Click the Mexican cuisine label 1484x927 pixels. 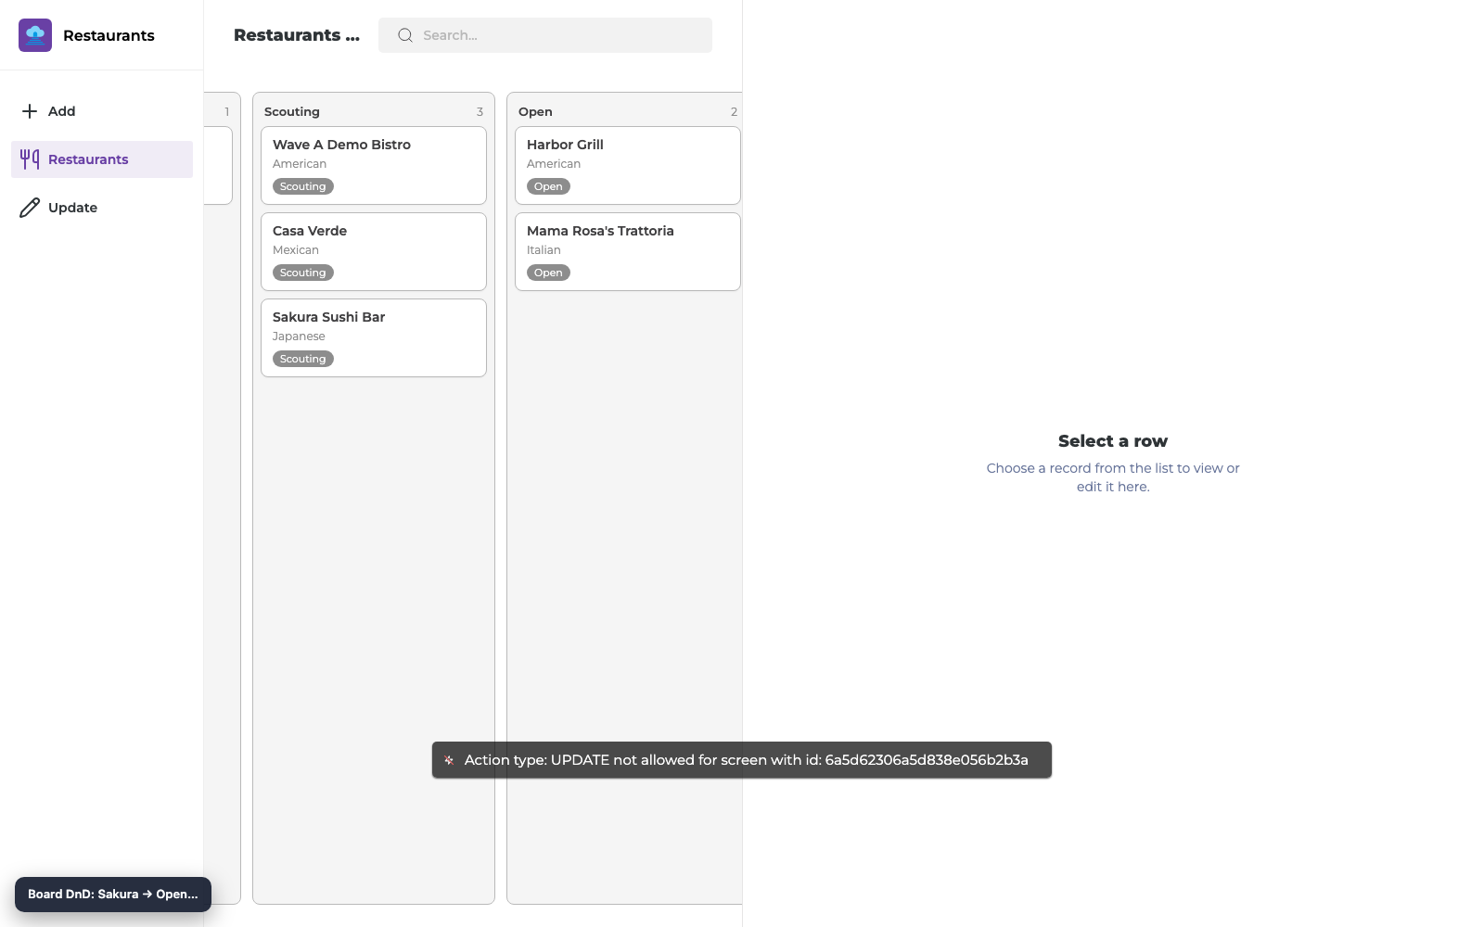click(296, 250)
